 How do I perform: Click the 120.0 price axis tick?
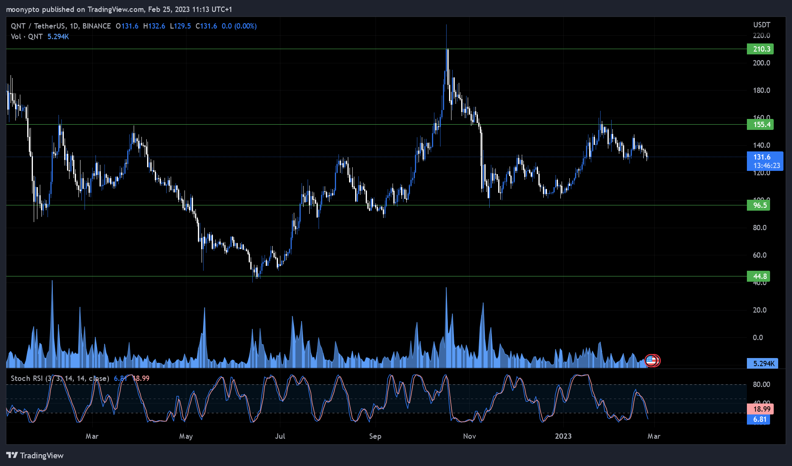pos(762,173)
